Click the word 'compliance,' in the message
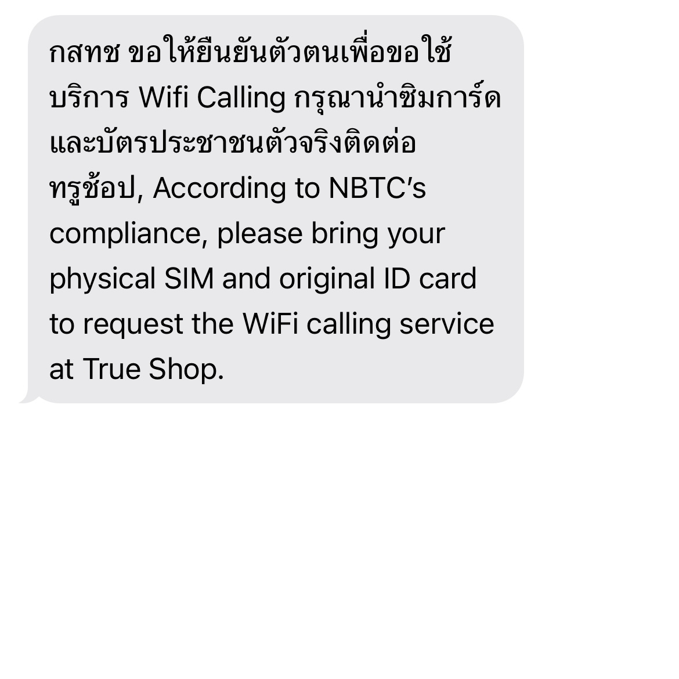679x679 pixels. (x=129, y=234)
